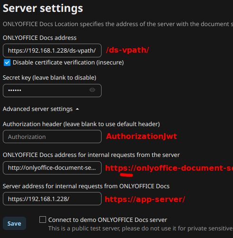Enable Connect to demo ONLYOFFICE Docs server
233x238 pixels.
coord(43,220)
